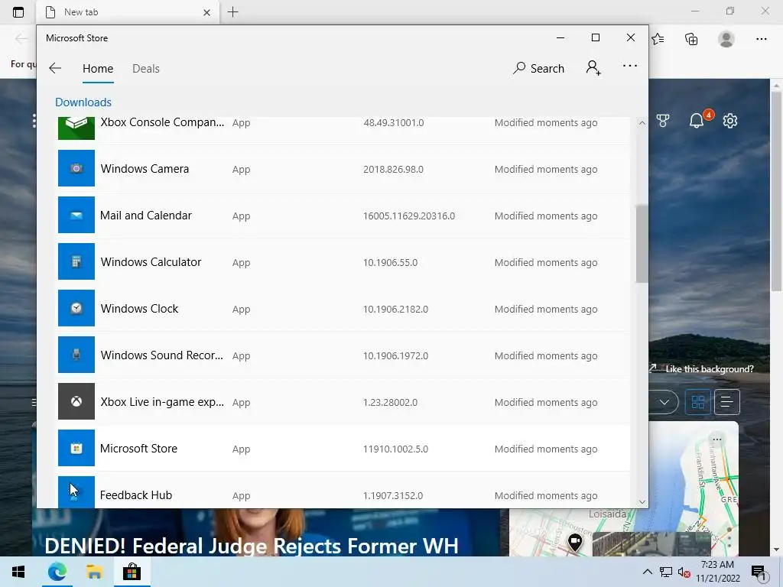The height and width of the screenshot is (587, 783).
Task: Open Edge tab actions menu icon
Action: pyautogui.click(x=18, y=12)
